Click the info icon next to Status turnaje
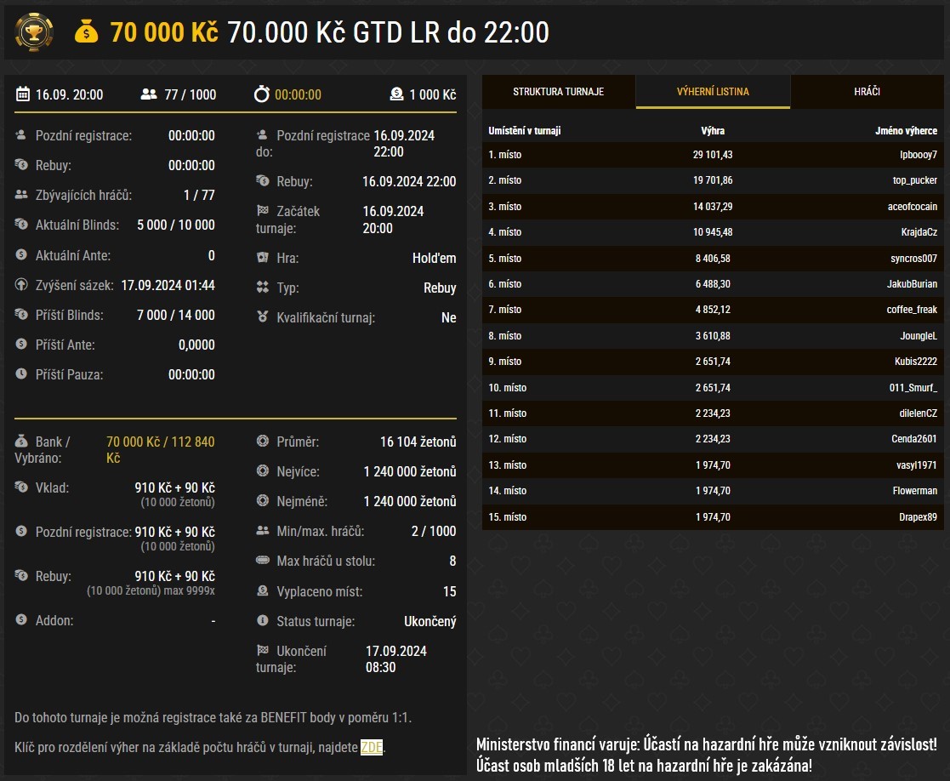 (262, 621)
